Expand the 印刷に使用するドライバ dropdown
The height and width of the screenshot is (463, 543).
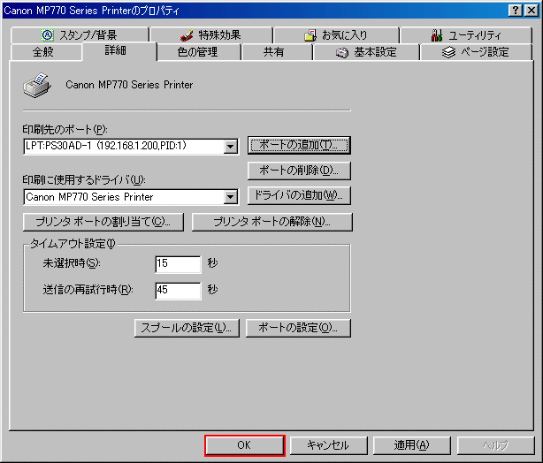click(x=231, y=197)
